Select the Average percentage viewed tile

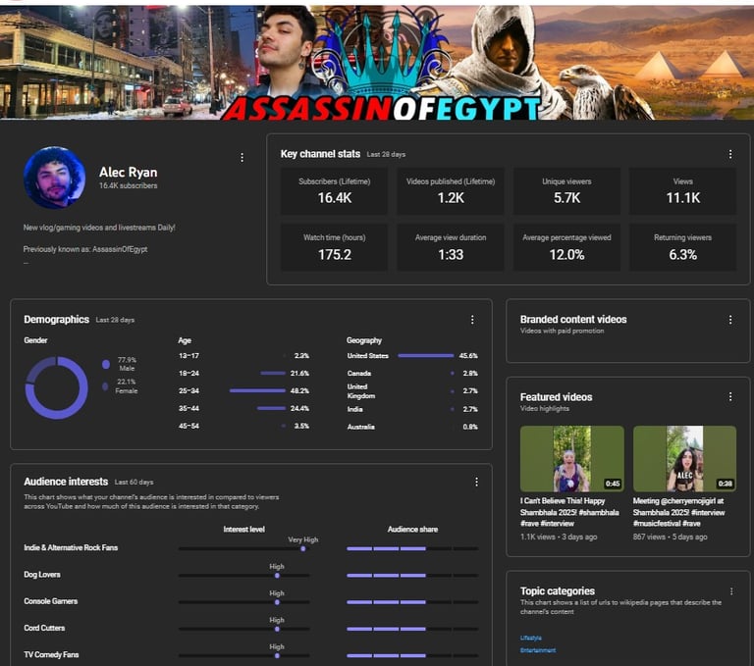(x=566, y=247)
